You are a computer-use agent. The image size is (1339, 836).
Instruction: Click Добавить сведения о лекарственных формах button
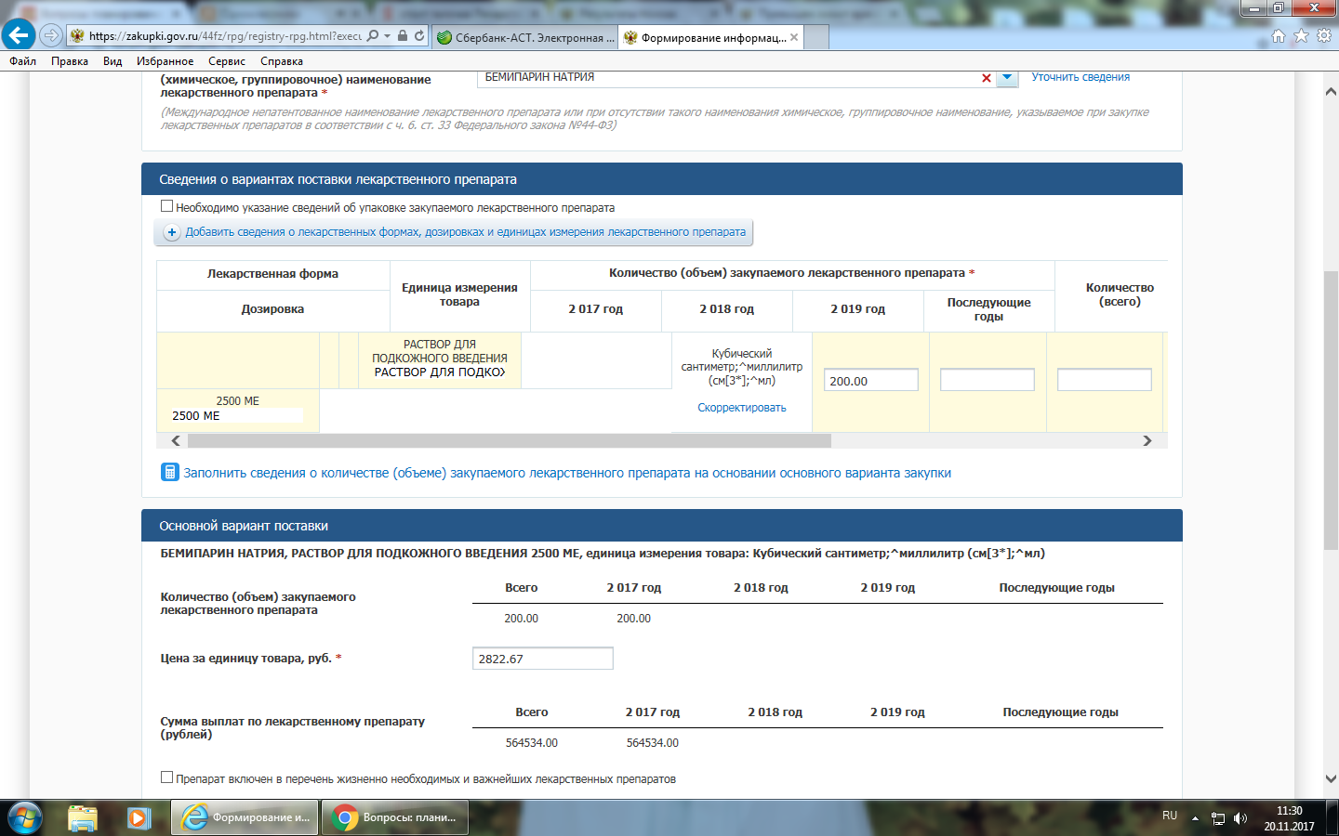click(454, 232)
